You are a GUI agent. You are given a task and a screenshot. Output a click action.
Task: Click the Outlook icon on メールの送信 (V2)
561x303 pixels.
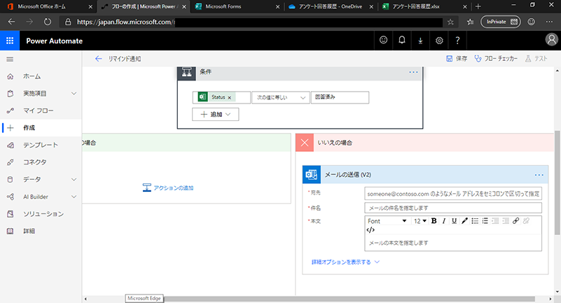pos(311,174)
